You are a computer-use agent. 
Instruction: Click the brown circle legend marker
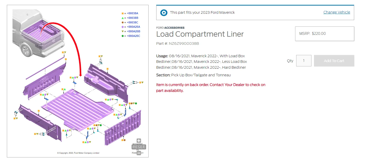point(122,22)
